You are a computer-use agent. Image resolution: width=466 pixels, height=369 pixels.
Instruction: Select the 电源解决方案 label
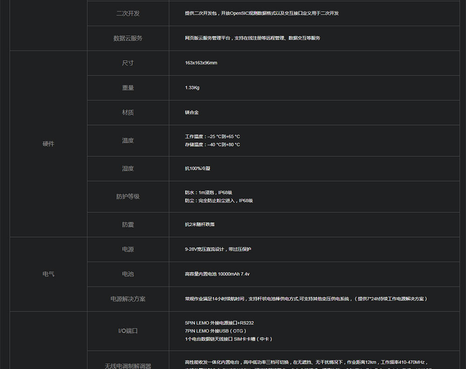(x=128, y=299)
